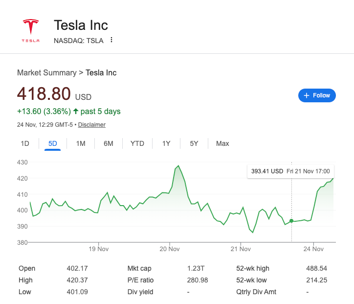The image size is (354, 304).
Task: Select the YTD chart tab
Action: pyautogui.click(x=137, y=143)
